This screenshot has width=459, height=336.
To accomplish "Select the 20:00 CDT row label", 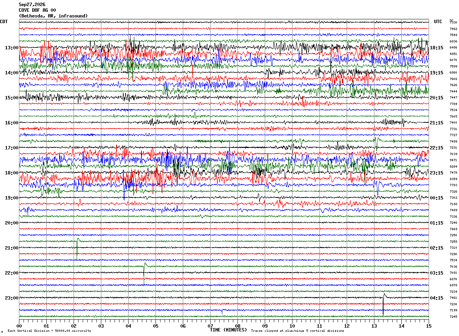I will pos(12,223).
